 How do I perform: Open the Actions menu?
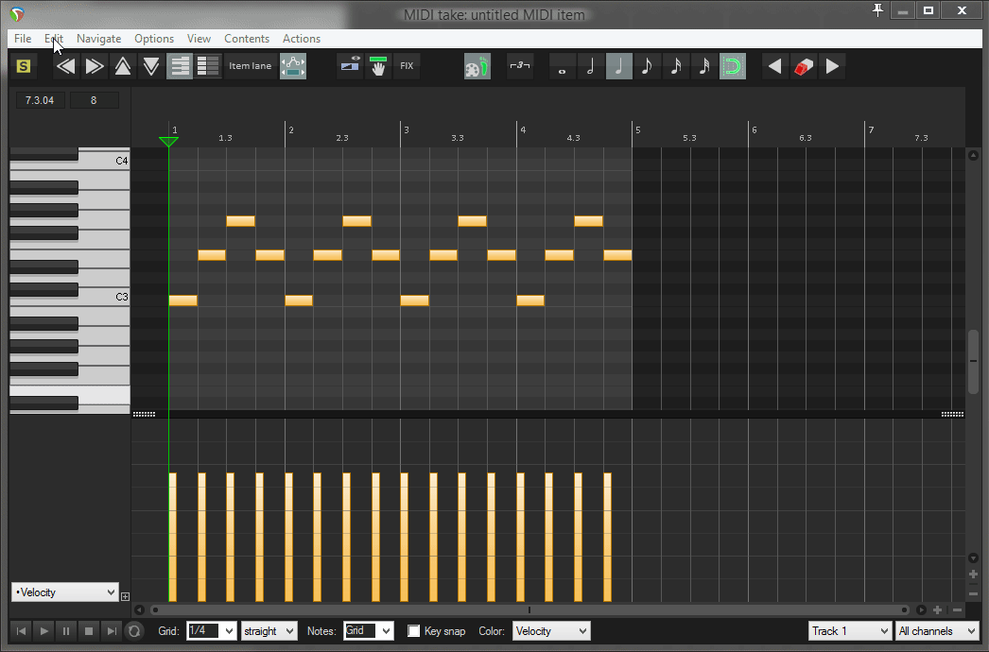point(302,39)
